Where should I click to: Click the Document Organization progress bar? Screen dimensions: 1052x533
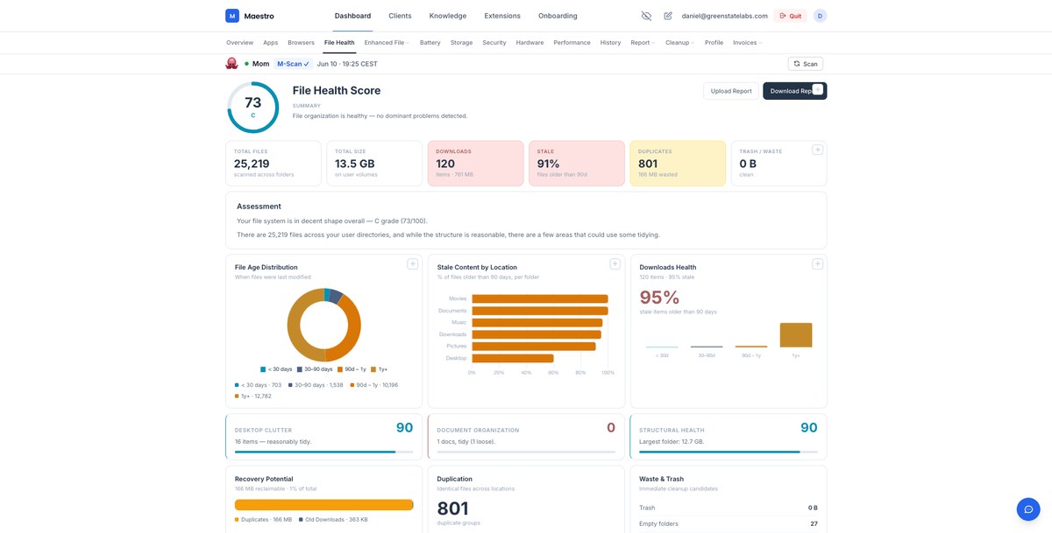(x=526, y=452)
